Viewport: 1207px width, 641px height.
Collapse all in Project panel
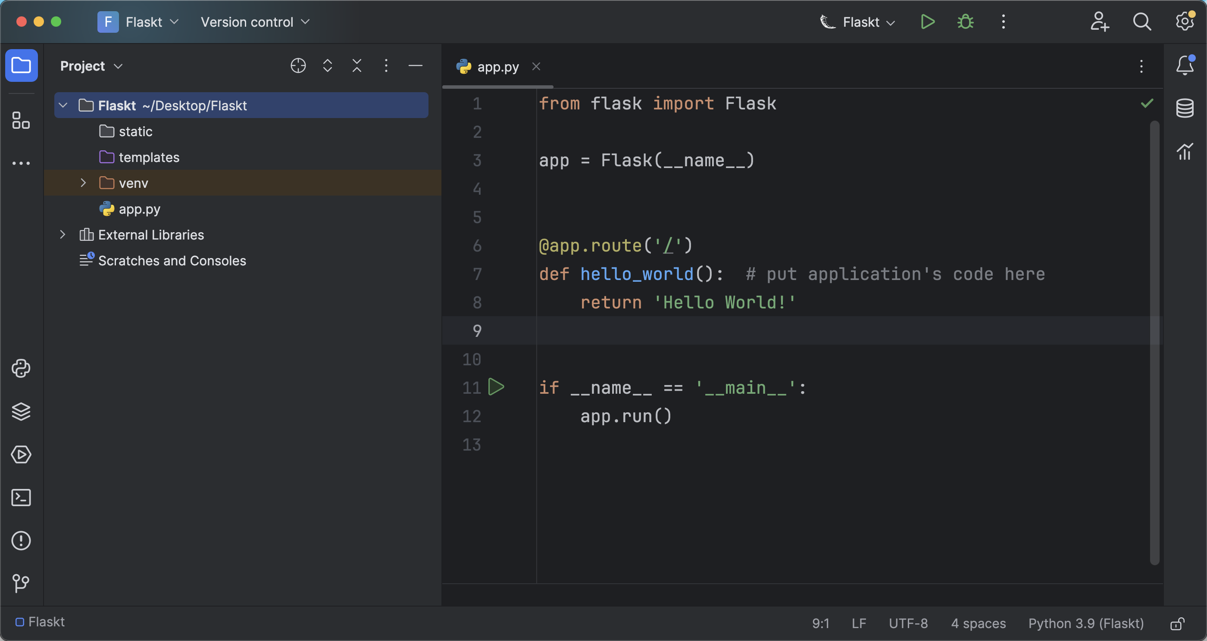tap(356, 65)
